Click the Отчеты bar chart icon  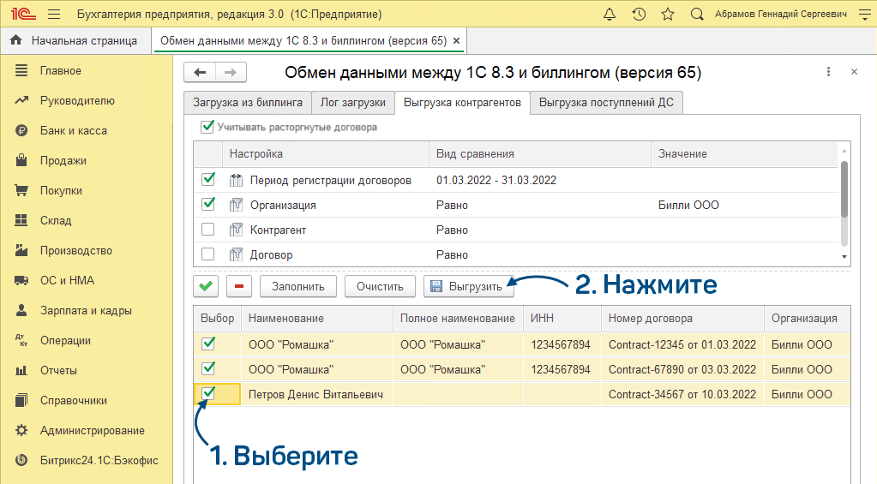pos(21,371)
